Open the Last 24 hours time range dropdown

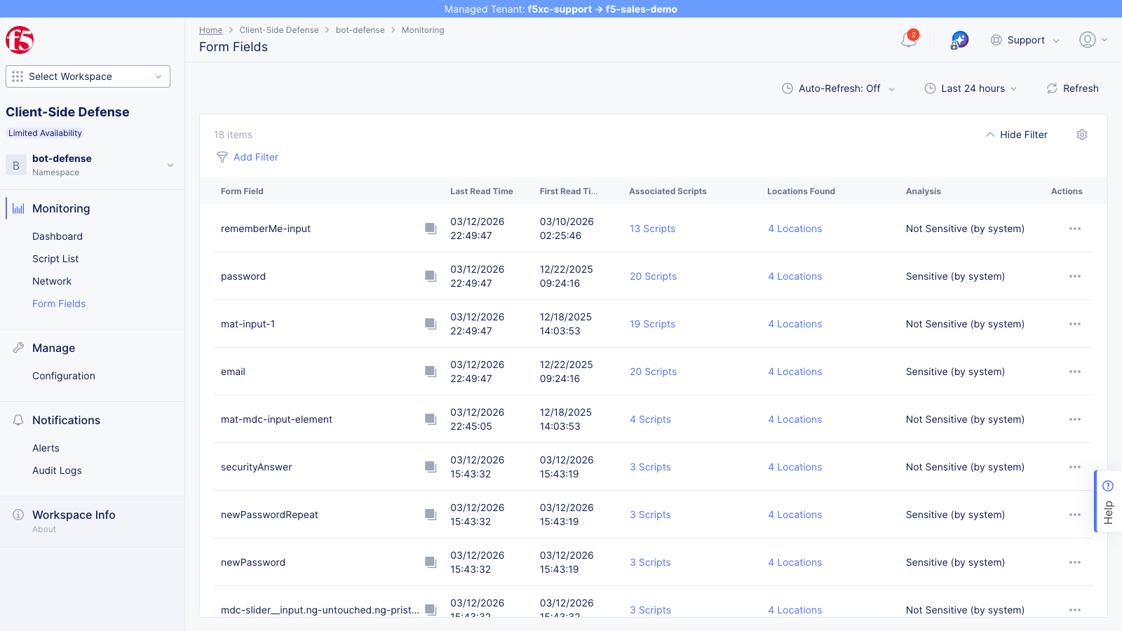[x=971, y=88]
